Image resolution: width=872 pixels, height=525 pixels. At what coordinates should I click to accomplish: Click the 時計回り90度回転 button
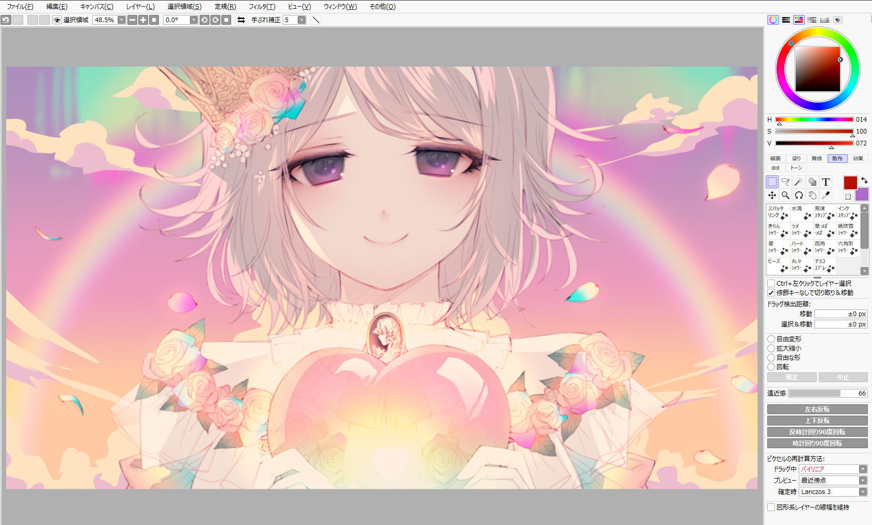[x=817, y=444]
